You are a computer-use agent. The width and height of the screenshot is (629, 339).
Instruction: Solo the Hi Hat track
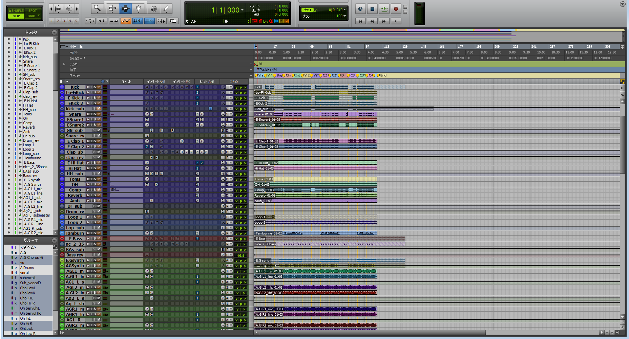(95, 168)
